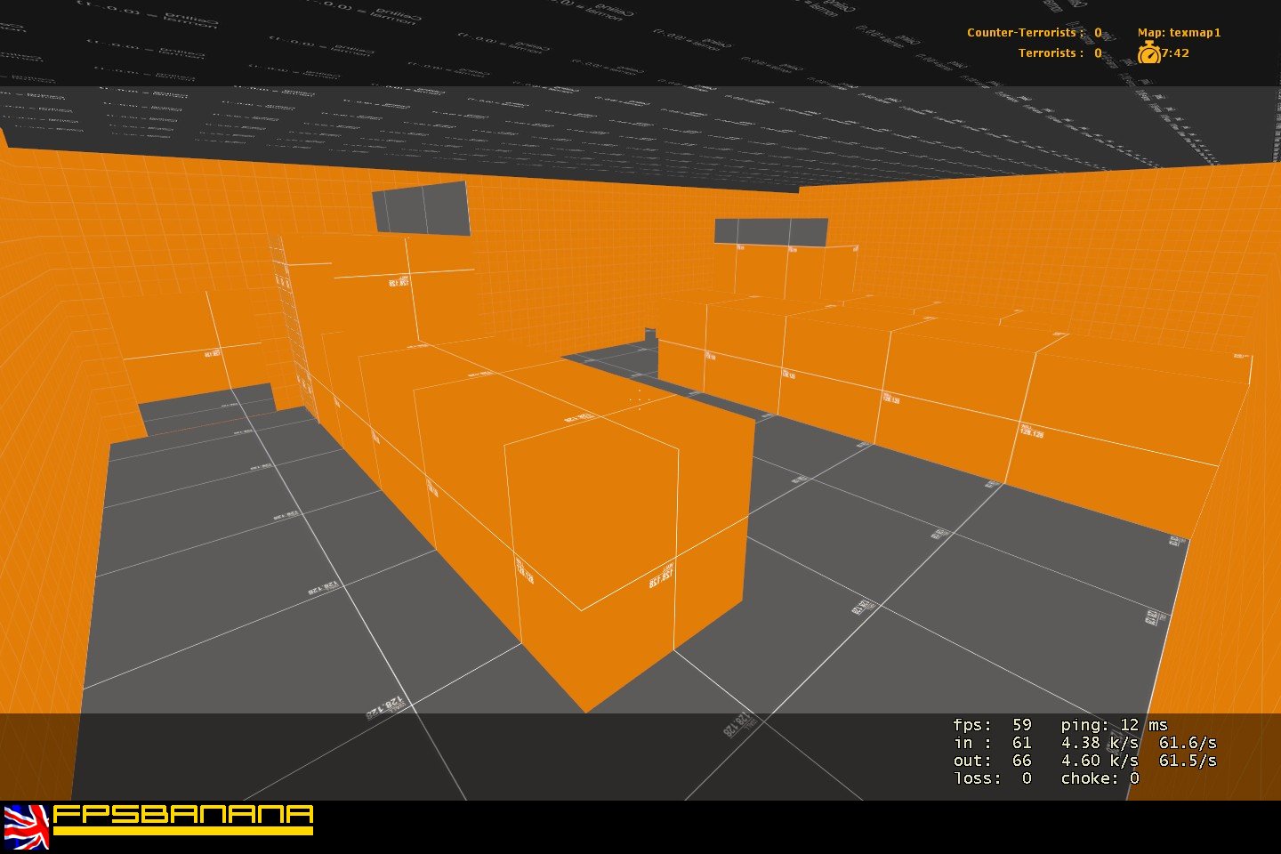Click the choke: 0 statistic

pyautogui.click(x=1100, y=777)
